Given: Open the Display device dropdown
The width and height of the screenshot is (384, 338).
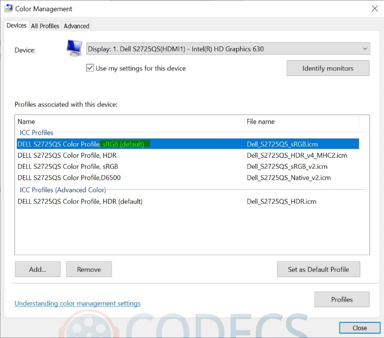Looking at the screenshot, I should (x=228, y=49).
